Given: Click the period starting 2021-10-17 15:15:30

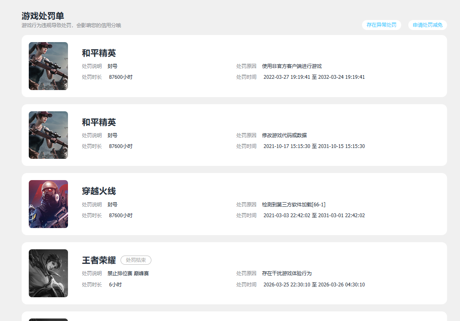Looking at the screenshot, I should tap(314, 146).
